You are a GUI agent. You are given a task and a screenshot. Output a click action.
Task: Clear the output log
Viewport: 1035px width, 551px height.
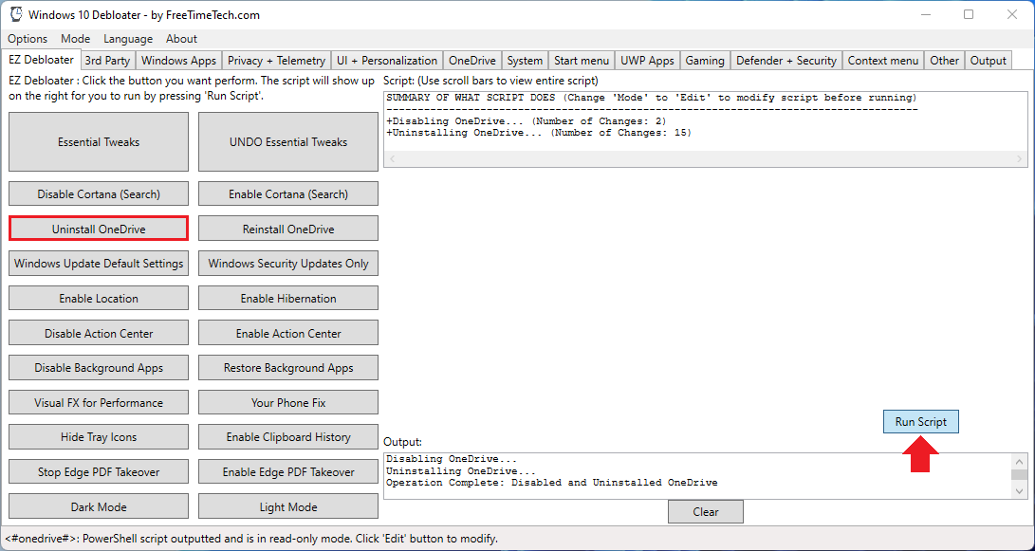(705, 511)
